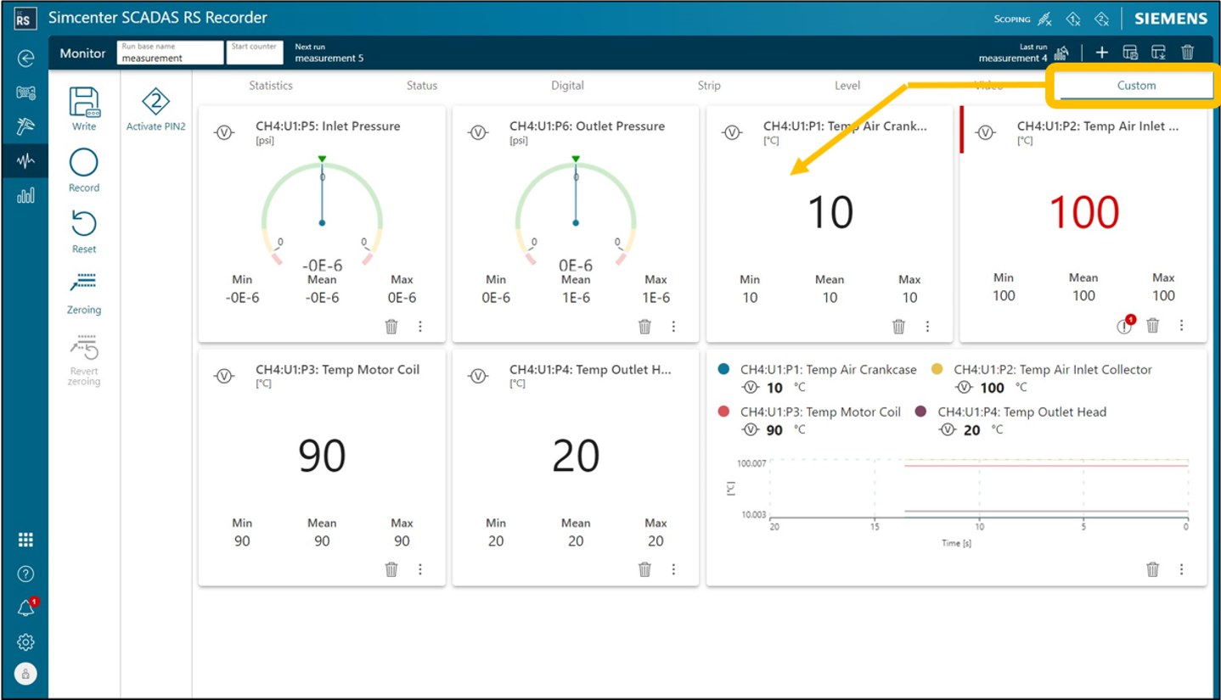Click the Zeroing button label

coord(84,310)
